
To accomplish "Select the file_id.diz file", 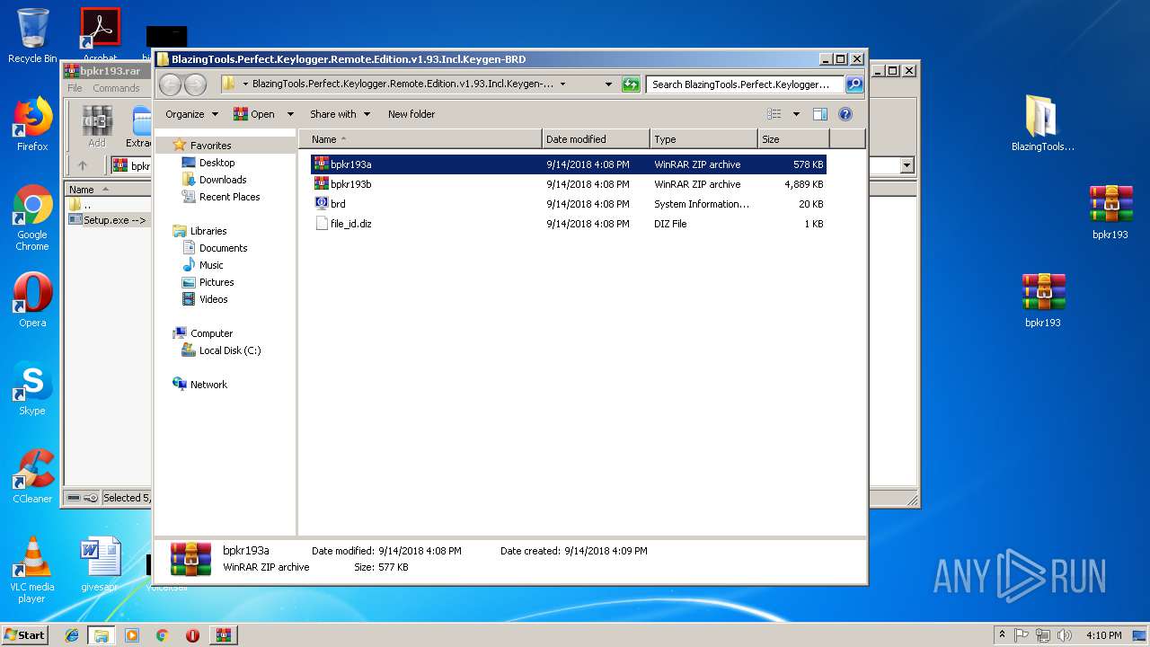I will point(568,224).
